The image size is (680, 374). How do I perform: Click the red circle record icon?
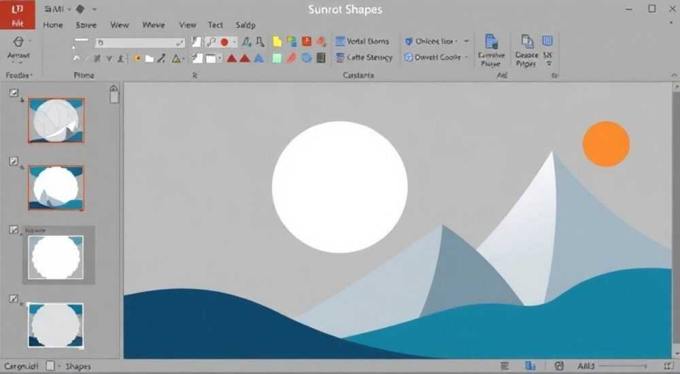(x=224, y=42)
